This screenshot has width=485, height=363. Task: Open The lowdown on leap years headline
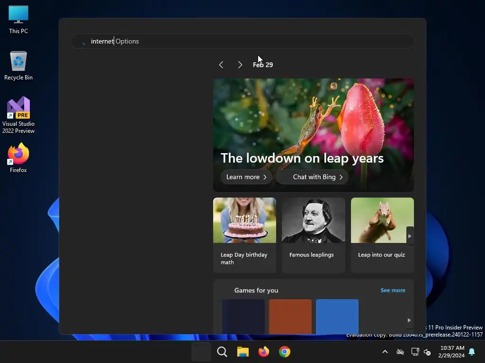[x=302, y=158]
